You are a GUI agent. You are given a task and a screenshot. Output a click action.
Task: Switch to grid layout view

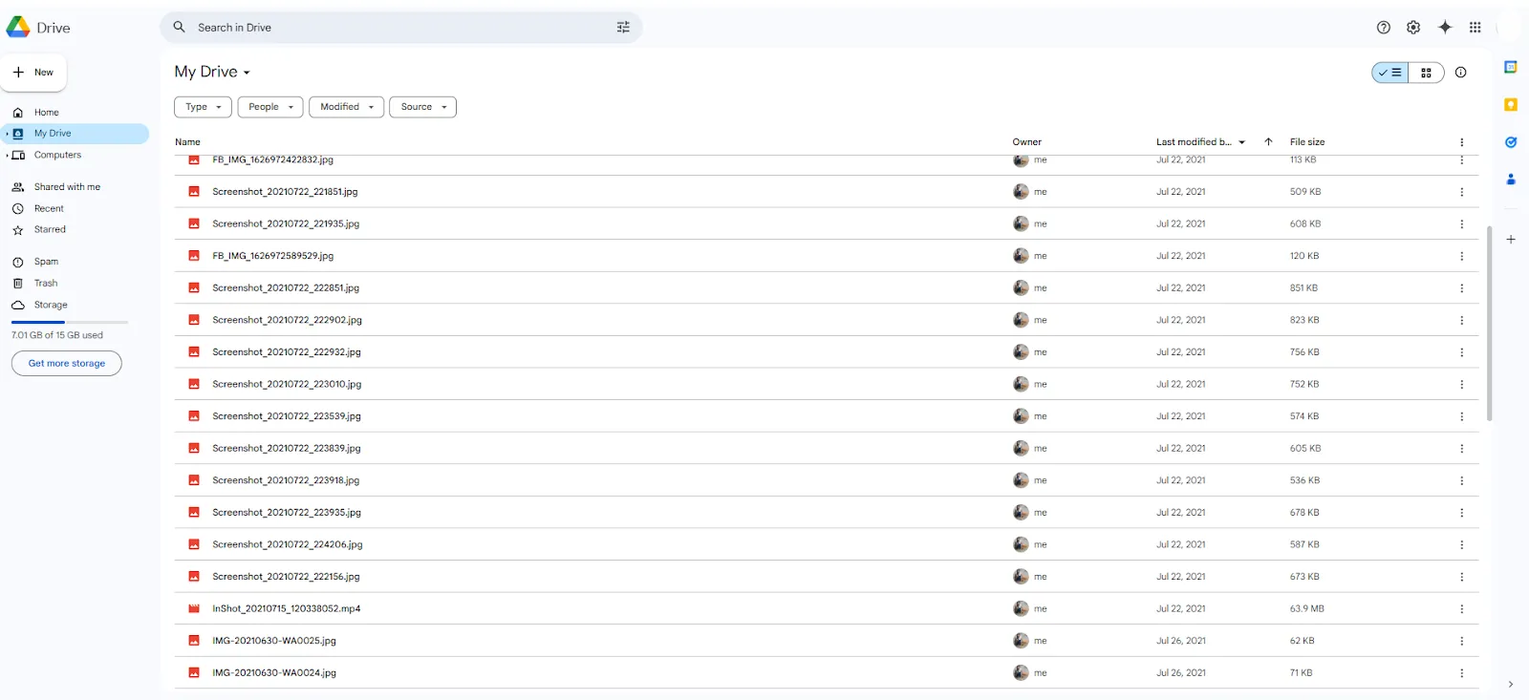pyautogui.click(x=1426, y=73)
